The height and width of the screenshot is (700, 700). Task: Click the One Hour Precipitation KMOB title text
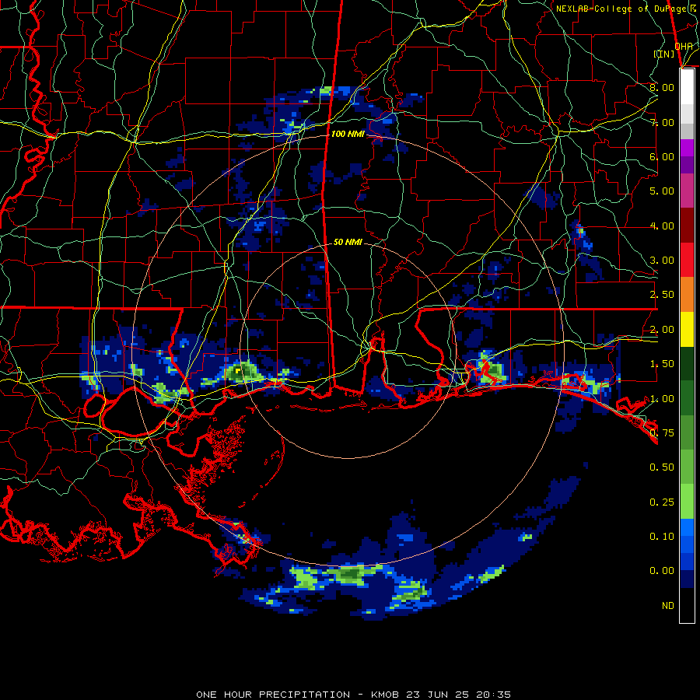[353, 695]
